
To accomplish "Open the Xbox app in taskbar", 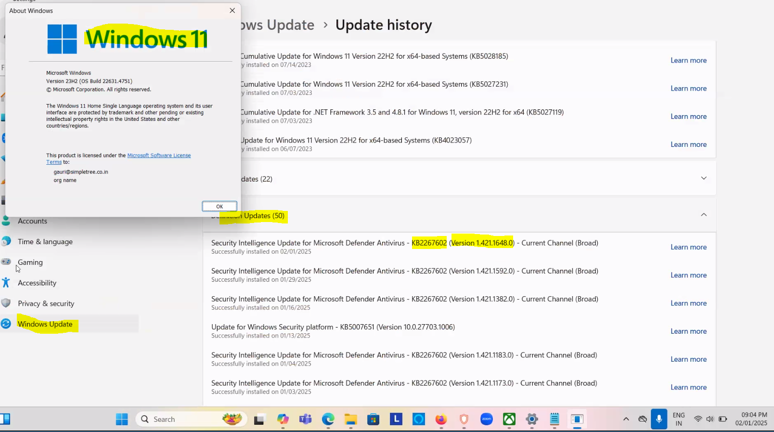I will 509,419.
